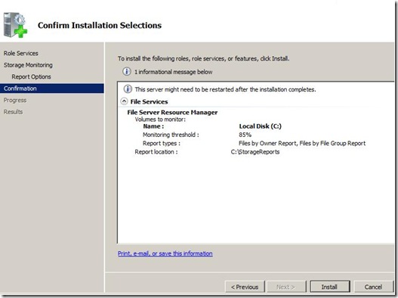Image resolution: width=398 pixels, height=298 pixels.
Task: Click the 'To install the following roles' instruction
Action: (204, 58)
